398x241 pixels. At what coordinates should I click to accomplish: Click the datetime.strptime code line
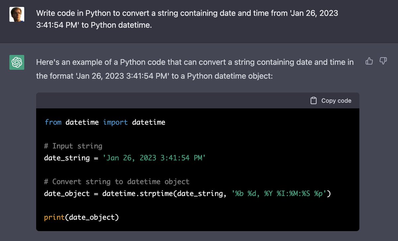187,194
